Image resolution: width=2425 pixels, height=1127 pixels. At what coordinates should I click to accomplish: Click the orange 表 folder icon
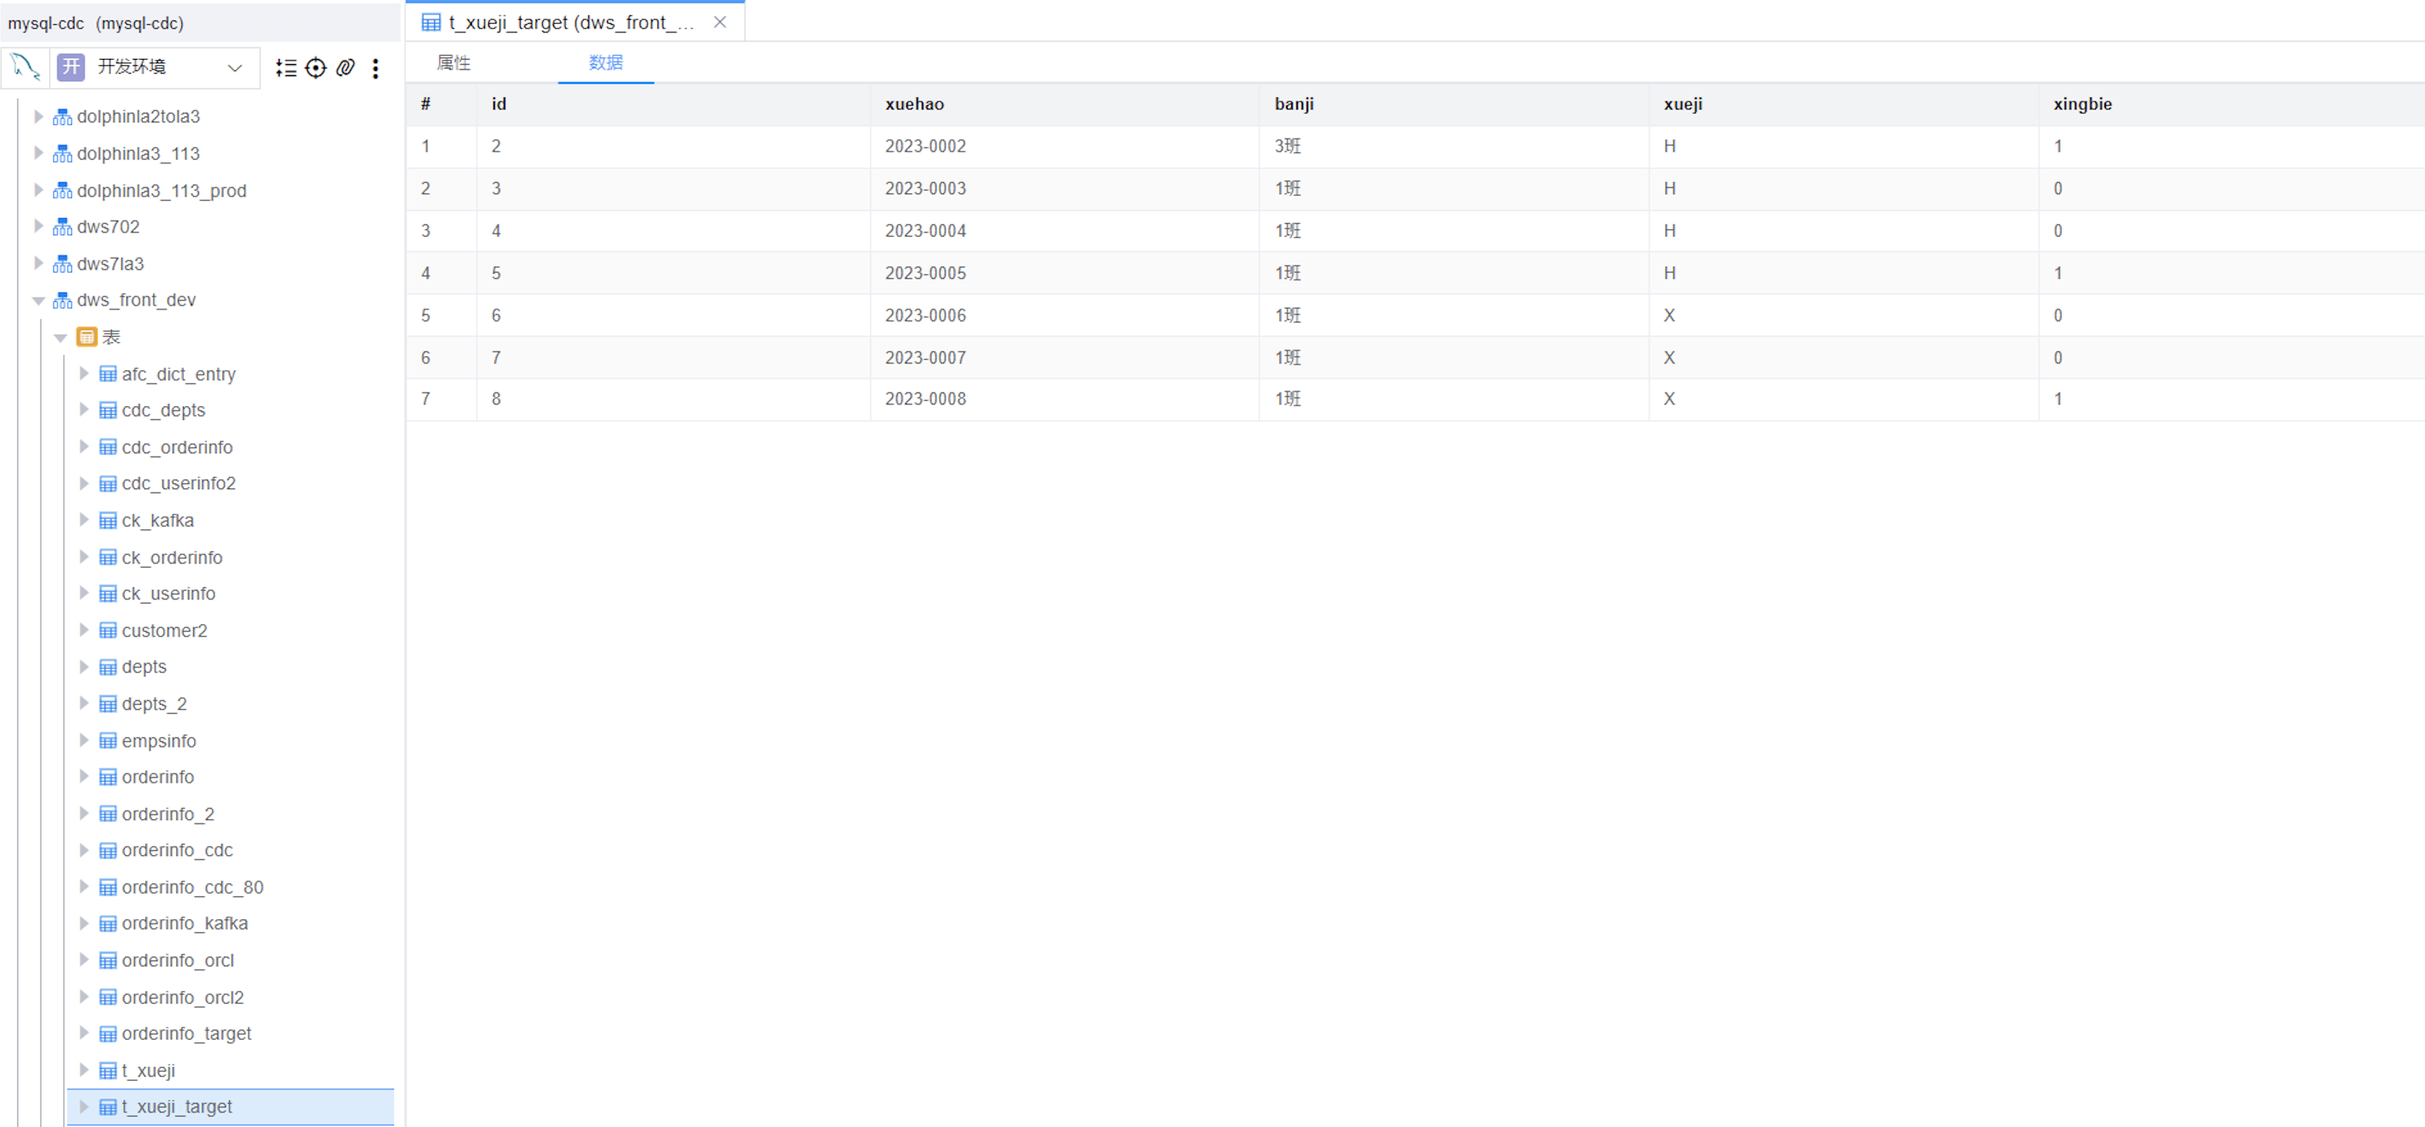tap(86, 337)
